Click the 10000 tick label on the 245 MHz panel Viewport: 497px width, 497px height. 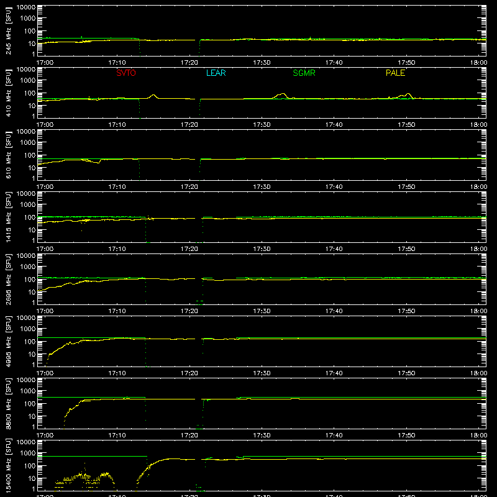26,7
